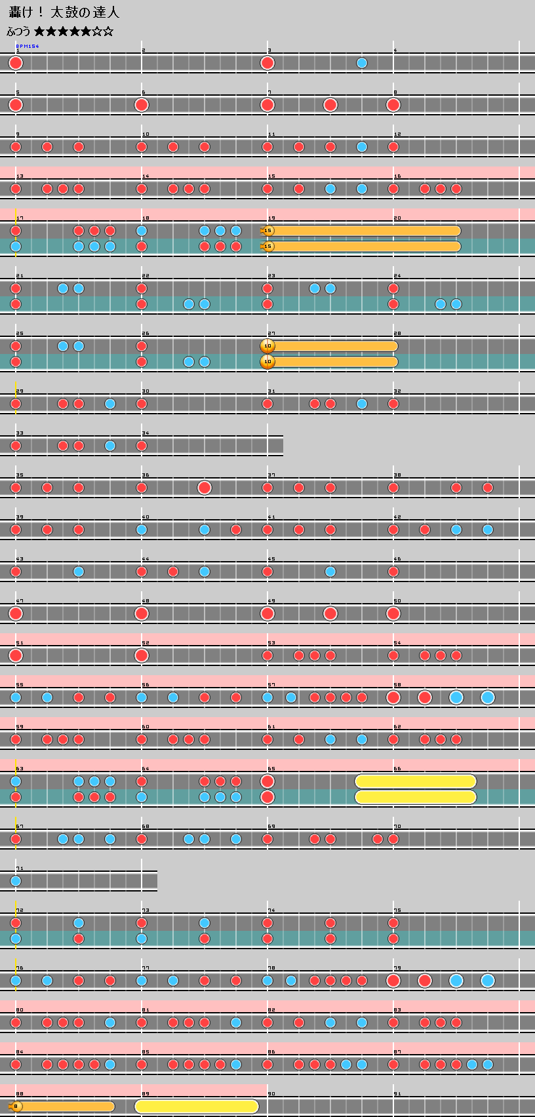
Task: Click the lower balloon note numbered 10
Action: pyautogui.click(x=267, y=362)
